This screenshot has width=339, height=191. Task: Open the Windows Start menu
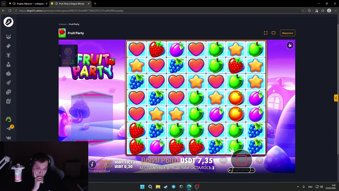142,187
